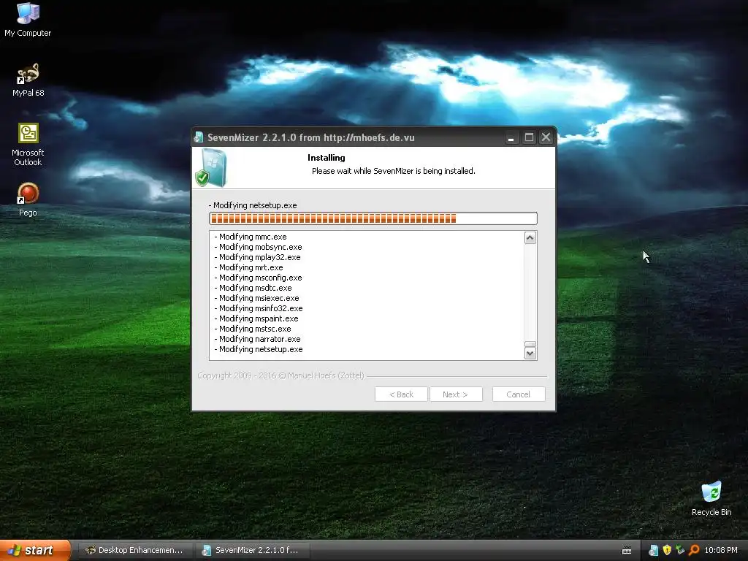The image size is (748, 561).
Task: Maximize the SevenMizer installer window
Action: [x=529, y=138]
